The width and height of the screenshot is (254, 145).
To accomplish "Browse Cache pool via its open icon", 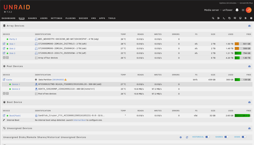I will [4, 79].
